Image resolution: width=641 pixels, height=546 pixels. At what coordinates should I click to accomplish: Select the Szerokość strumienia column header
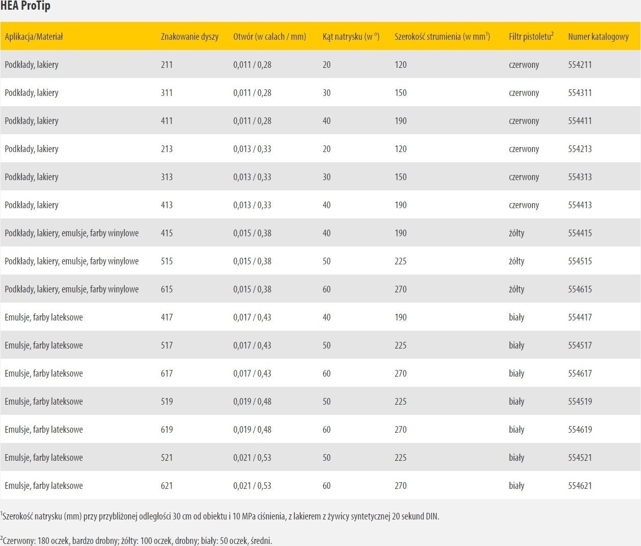click(x=442, y=37)
